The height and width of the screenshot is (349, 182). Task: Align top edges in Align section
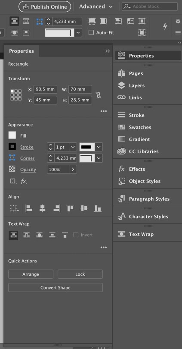pos(70,208)
